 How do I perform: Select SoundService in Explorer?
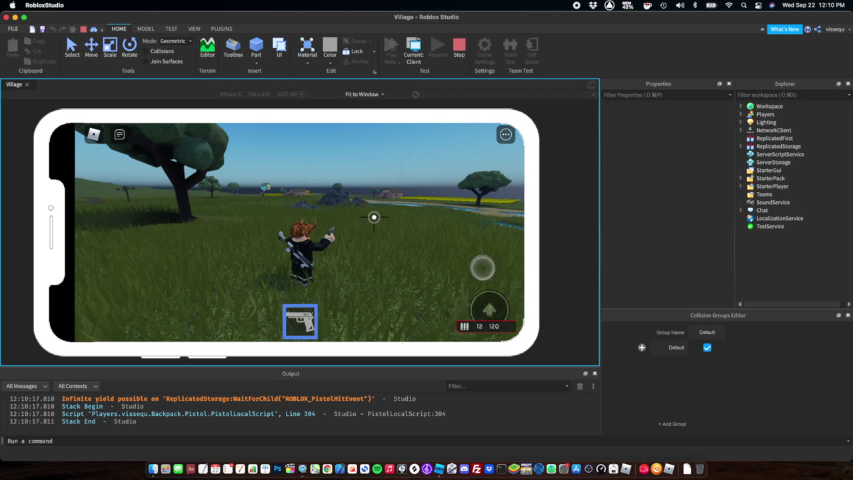point(772,203)
